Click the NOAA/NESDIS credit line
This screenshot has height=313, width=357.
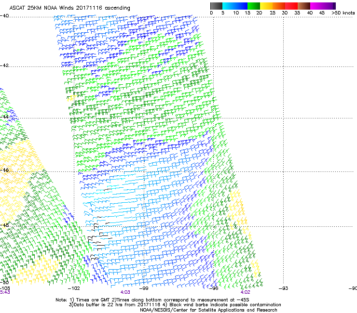point(208,310)
